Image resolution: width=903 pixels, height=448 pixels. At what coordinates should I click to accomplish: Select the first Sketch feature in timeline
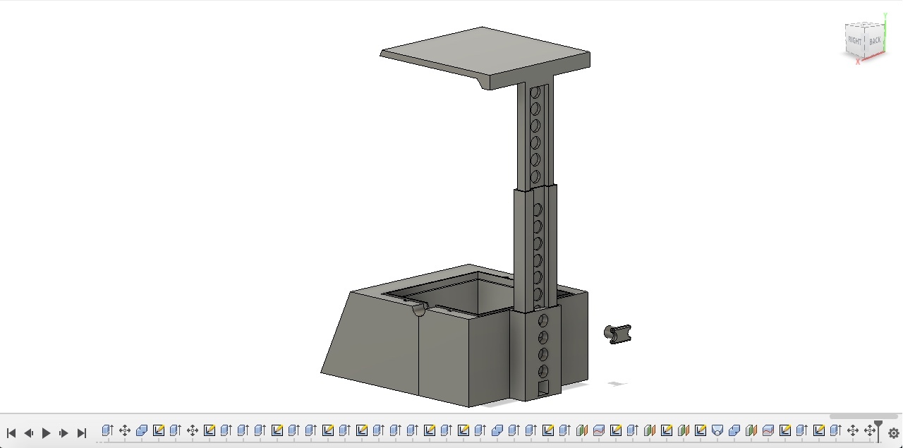[159, 430]
